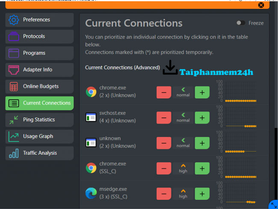Click the Ping Statistics arrows icon

[x=14, y=120]
